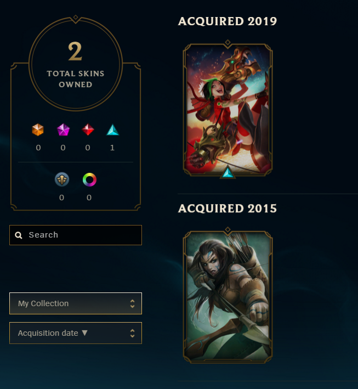The image size is (358, 389).
Task: Click the magnifier icon in Search box
Action: coord(19,235)
